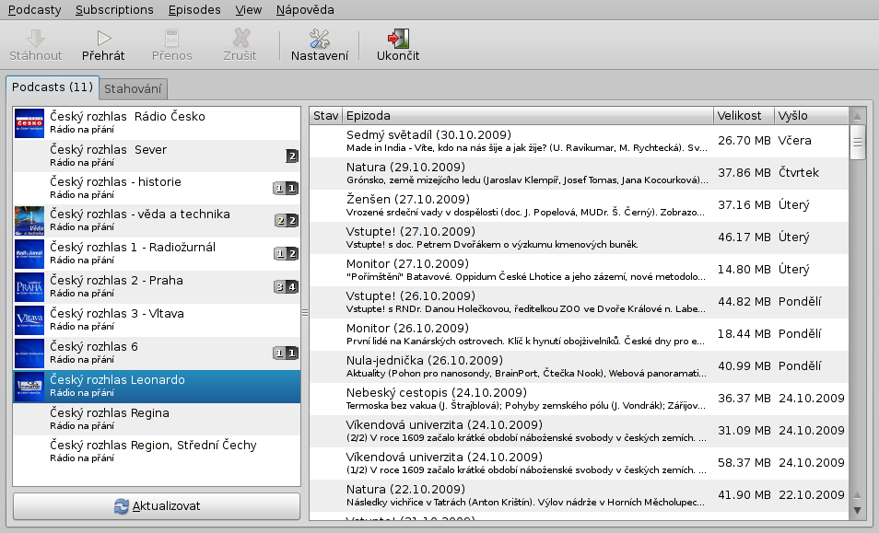Image resolution: width=879 pixels, height=533 pixels.
Task: Click the Přehrát play toolbar button
Action: click(x=103, y=45)
